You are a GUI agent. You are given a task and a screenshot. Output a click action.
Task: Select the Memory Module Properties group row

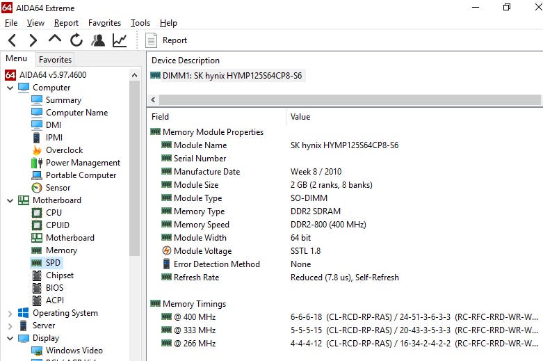tap(206, 132)
